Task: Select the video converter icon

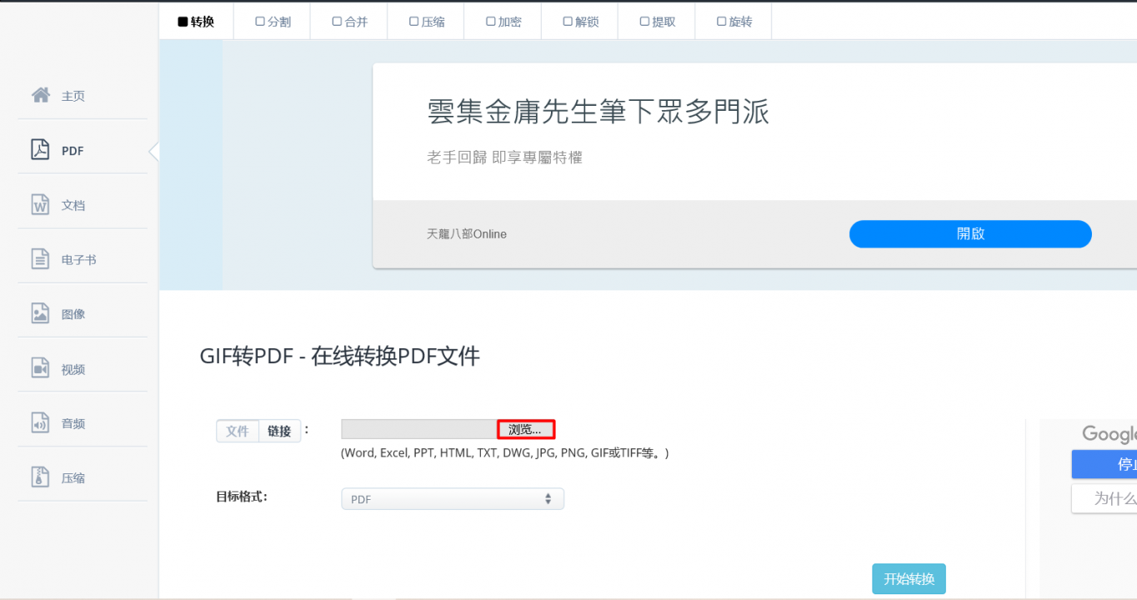Action: coord(40,368)
